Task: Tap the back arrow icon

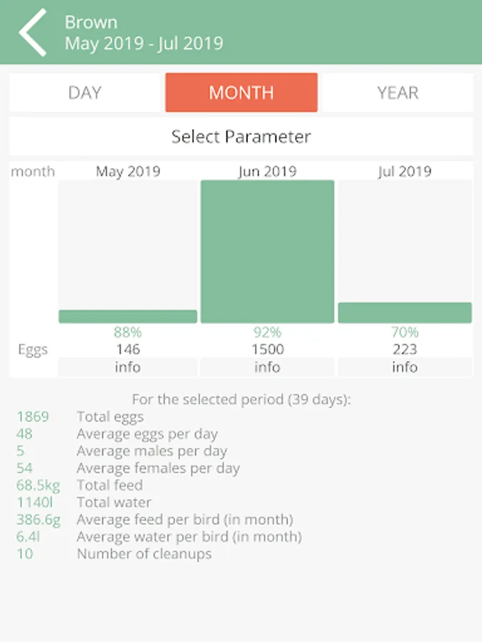Action: point(32,32)
